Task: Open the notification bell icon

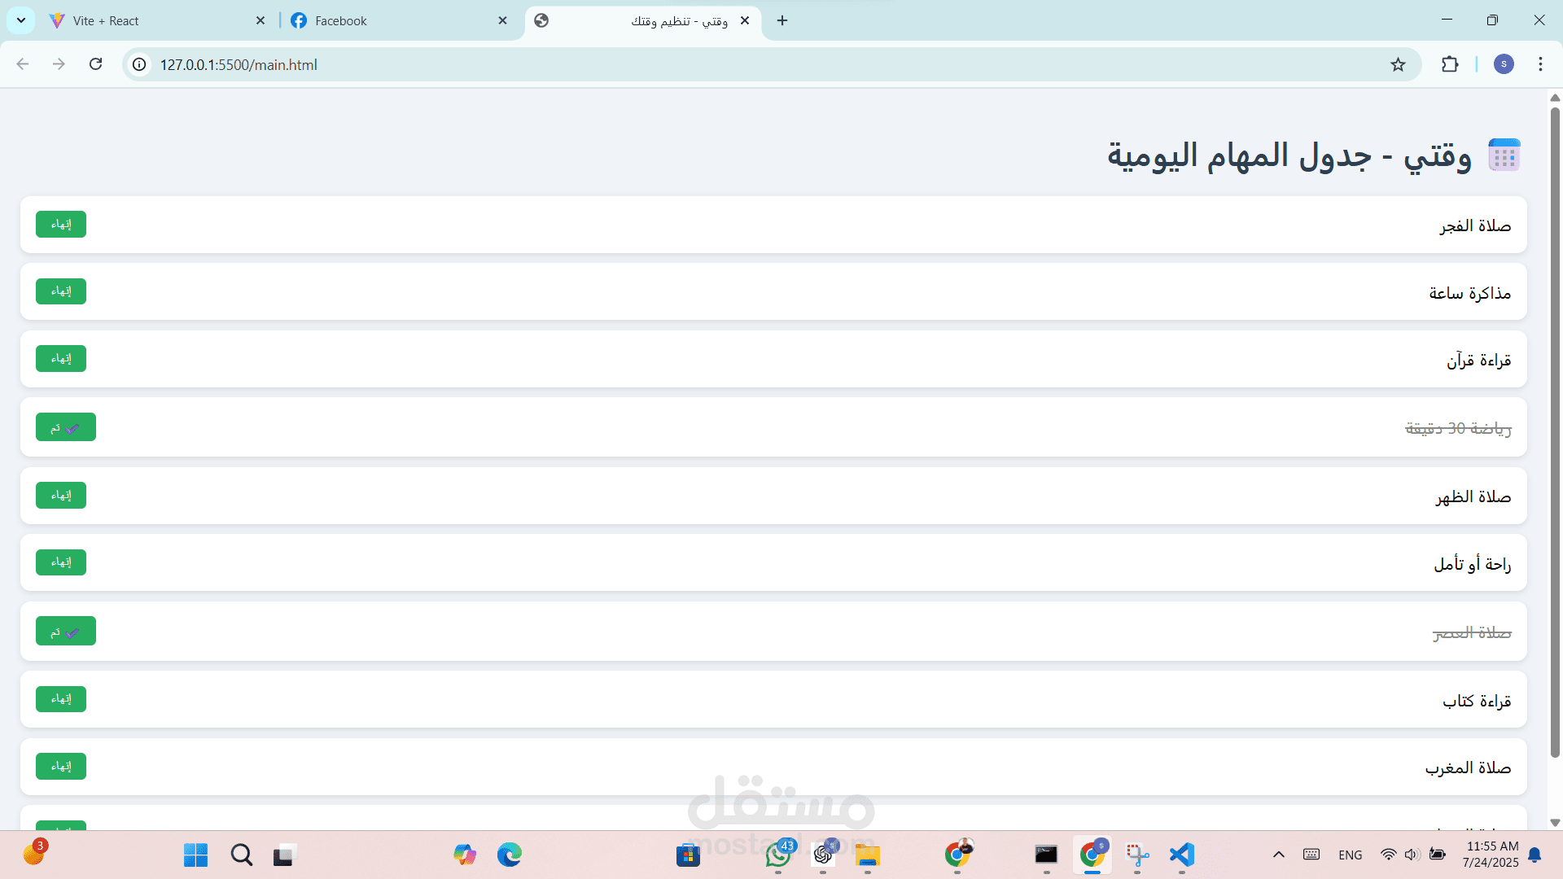Action: pyautogui.click(x=1535, y=855)
